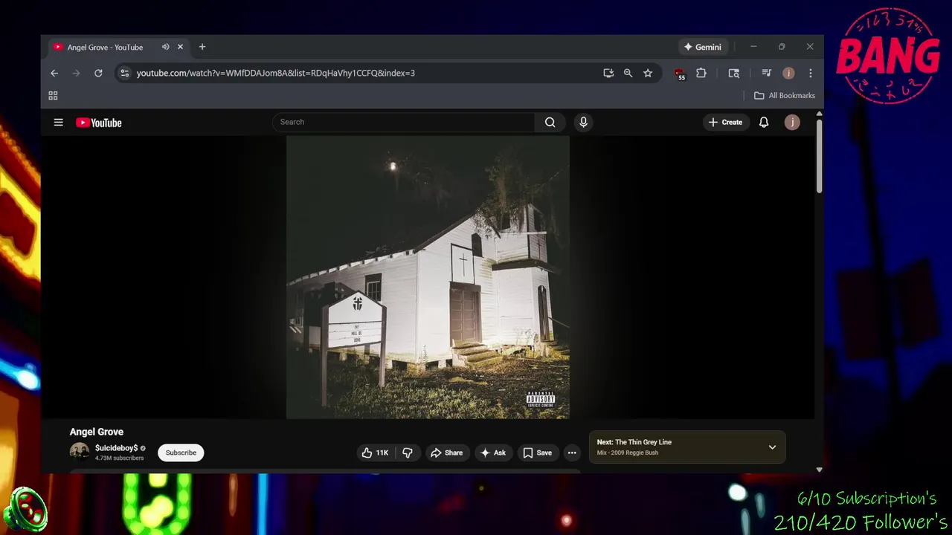The image size is (952, 535).
Task: Open the YouTube account avatar menu
Action: coord(792,122)
